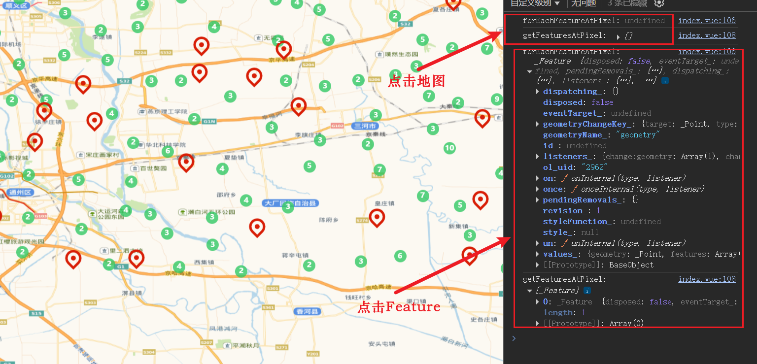The width and height of the screenshot is (757, 364).
Task: Expand the pendingRemovals_ property
Action: tap(537, 200)
